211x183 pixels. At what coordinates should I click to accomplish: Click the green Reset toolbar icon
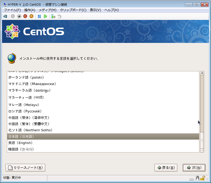pyautogui.click(x=46, y=16)
